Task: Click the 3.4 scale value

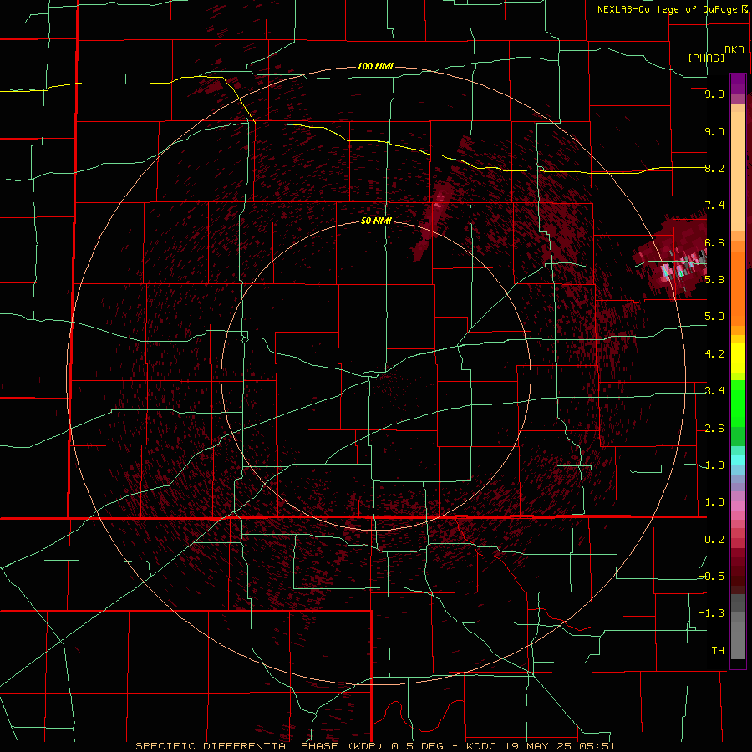Action: point(714,391)
